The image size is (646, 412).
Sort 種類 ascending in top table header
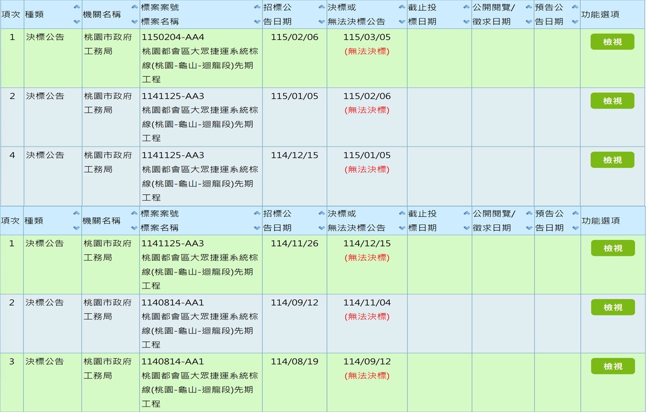76,7
